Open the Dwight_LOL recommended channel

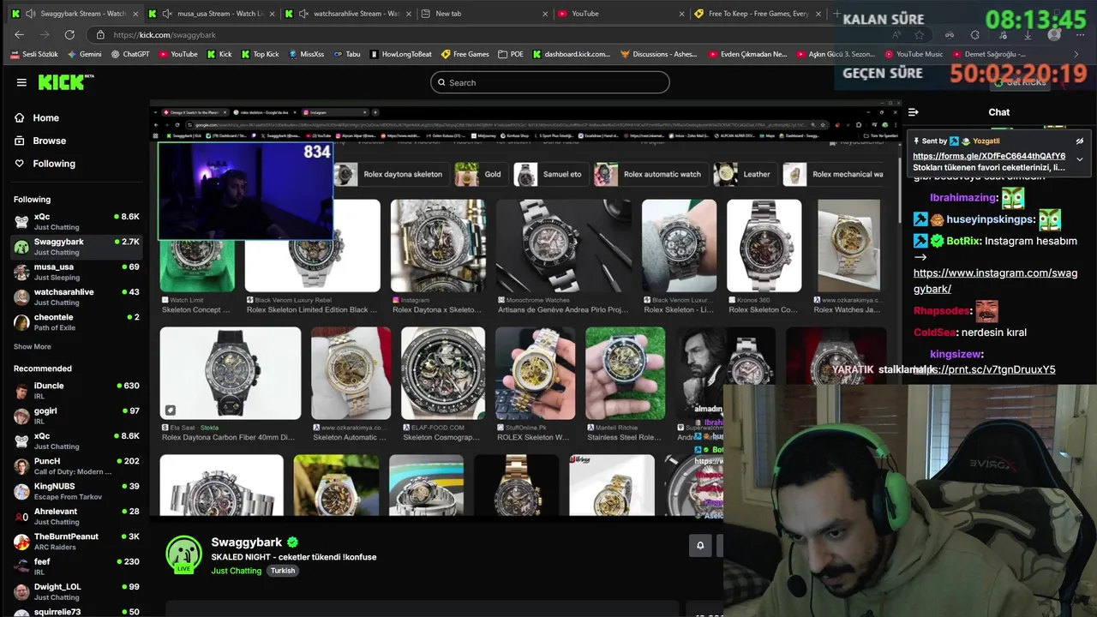pyautogui.click(x=75, y=591)
